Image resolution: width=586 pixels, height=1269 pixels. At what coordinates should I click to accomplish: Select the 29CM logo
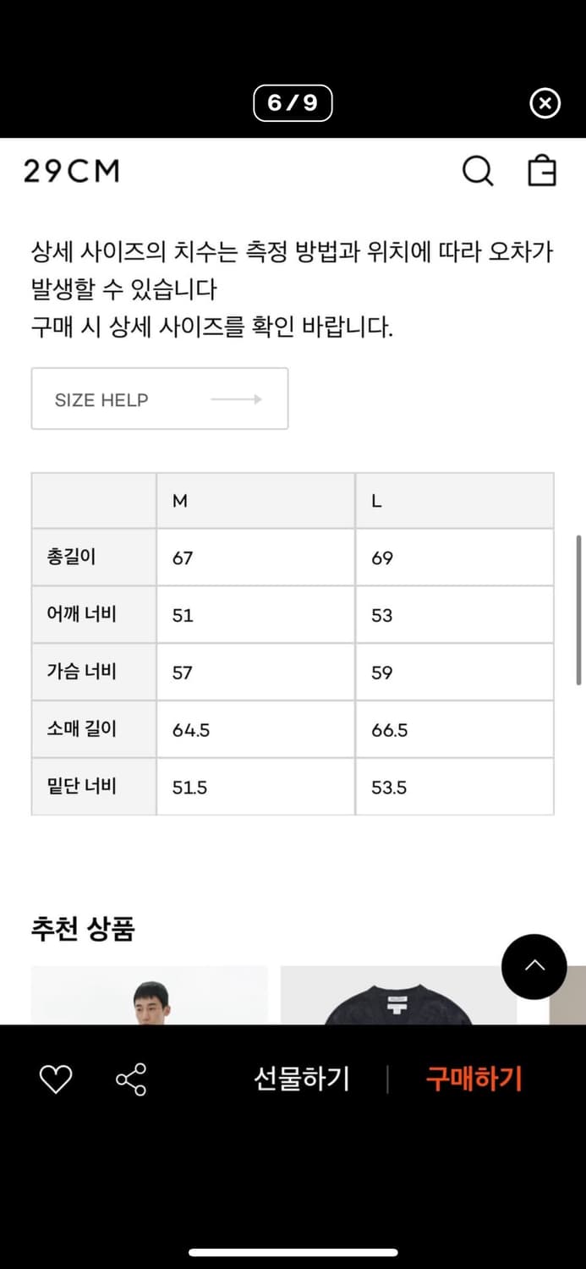[x=72, y=170]
